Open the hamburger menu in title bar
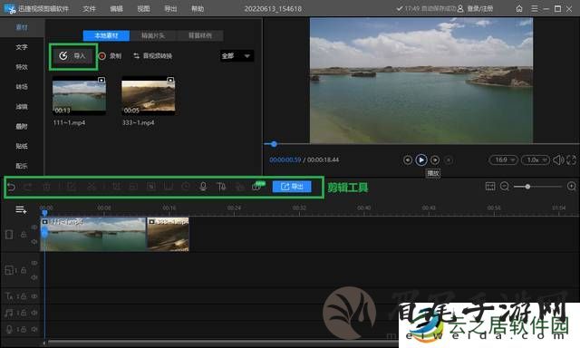 click(535, 8)
